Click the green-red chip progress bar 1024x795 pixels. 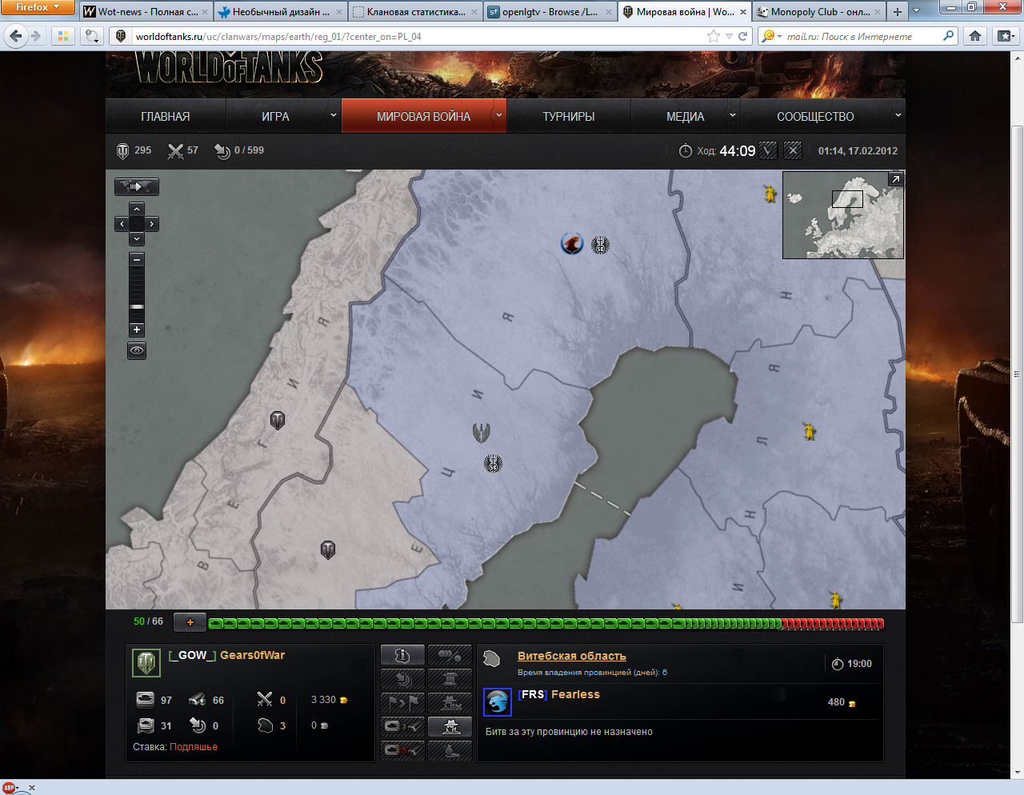click(546, 624)
